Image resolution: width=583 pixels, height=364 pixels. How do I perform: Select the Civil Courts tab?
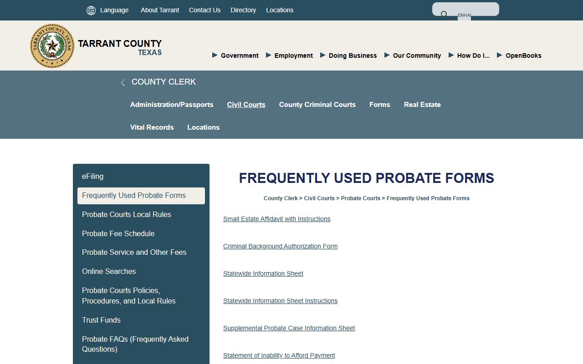(246, 105)
